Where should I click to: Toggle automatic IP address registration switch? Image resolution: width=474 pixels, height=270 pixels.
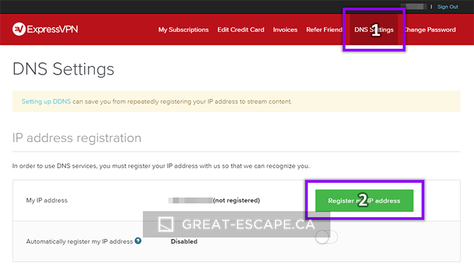click(x=326, y=237)
